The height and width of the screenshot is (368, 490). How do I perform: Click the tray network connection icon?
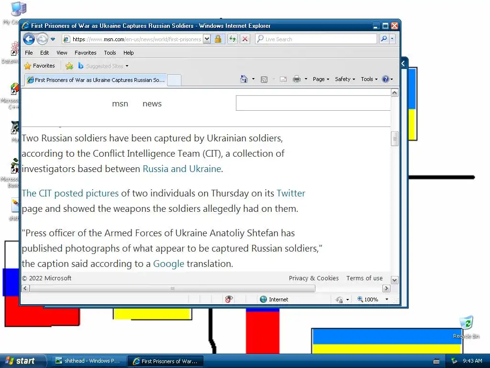[x=454, y=361]
